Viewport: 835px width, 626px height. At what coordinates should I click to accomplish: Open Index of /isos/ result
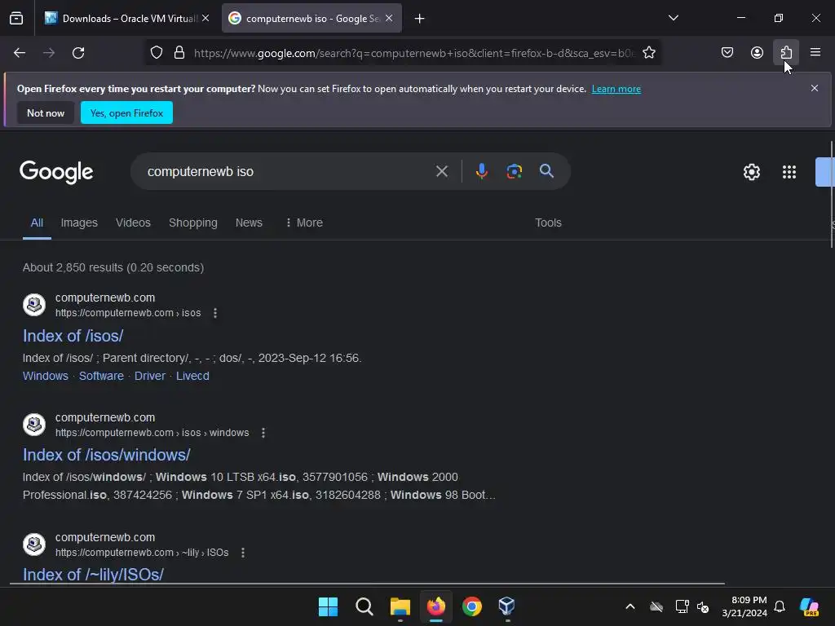(73, 336)
